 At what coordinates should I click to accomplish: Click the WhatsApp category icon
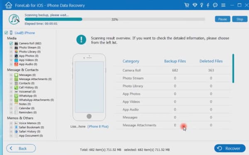16,96
